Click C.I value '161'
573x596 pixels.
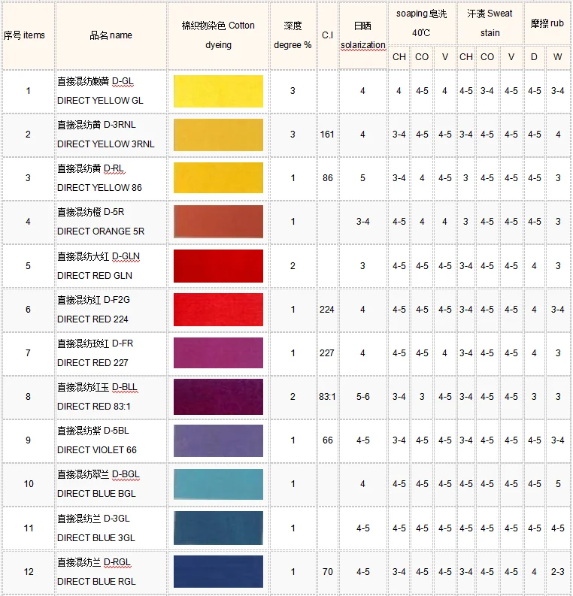click(327, 135)
